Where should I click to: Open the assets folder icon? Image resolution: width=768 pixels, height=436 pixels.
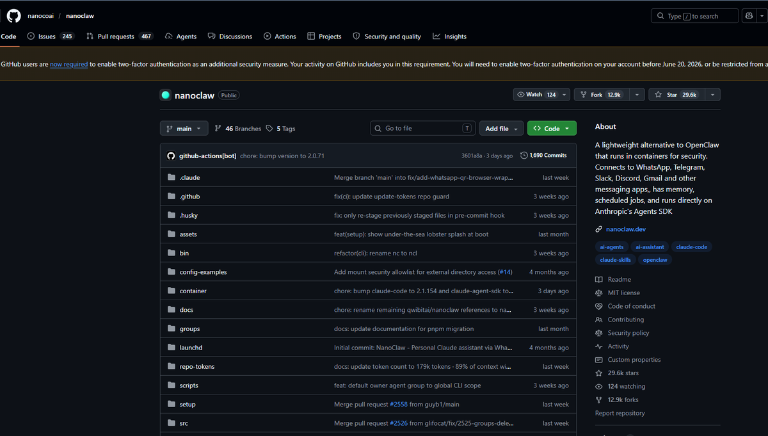[x=172, y=234]
